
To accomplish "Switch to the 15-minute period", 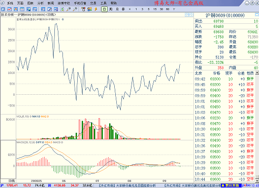I will click(155, 9).
